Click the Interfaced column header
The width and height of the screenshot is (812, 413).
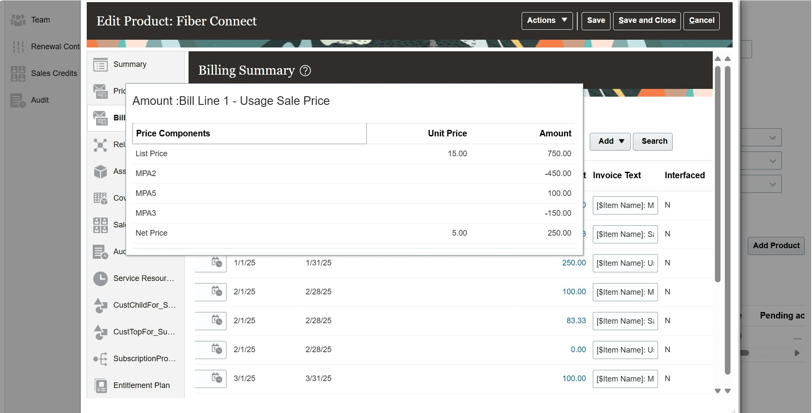click(684, 175)
